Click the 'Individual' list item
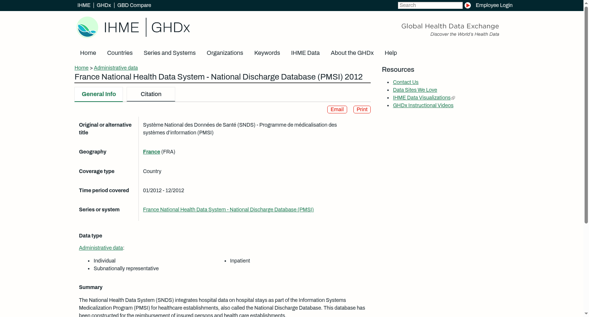589x317 pixels. (105, 261)
